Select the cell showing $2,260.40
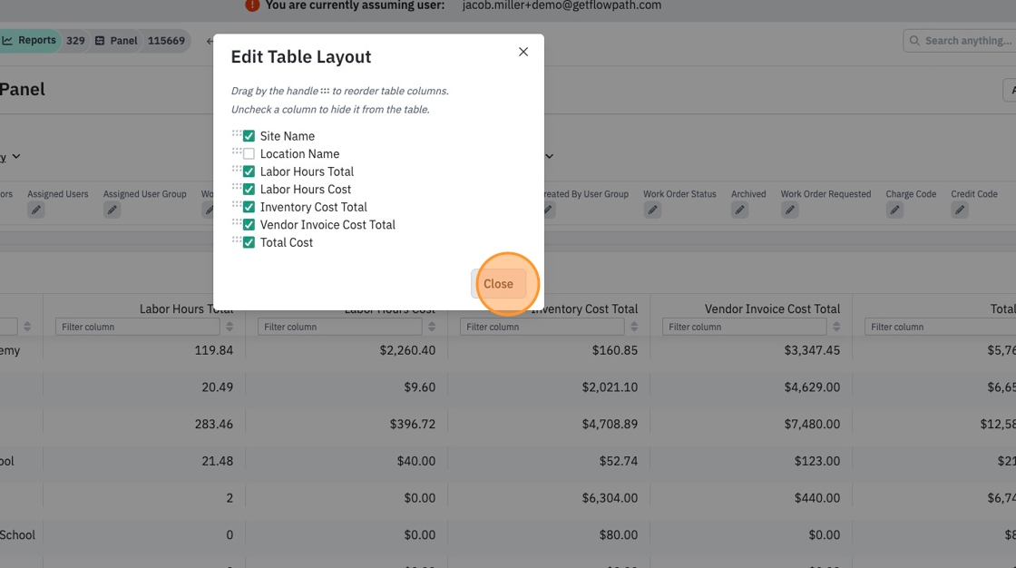This screenshot has height=568, width=1016. point(407,351)
